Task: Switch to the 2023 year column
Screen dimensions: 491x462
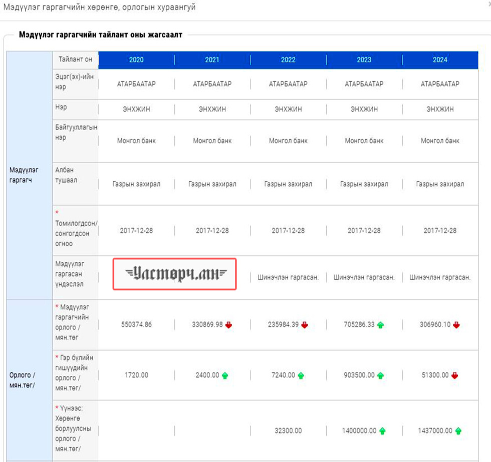Action: point(364,60)
